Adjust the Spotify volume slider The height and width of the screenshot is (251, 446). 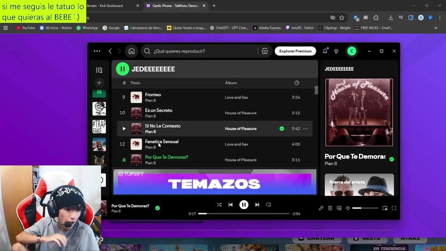pyautogui.click(x=365, y=208)
